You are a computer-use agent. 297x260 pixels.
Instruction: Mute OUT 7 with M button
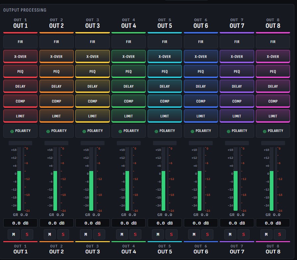pos(230,234)
